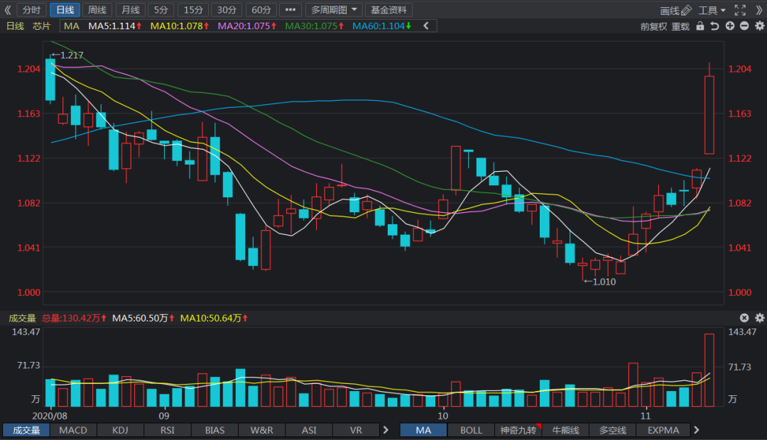Click the double-left-arrow collapse icon
The height and width of the screenshot is (440, 767).
[7, 10]
